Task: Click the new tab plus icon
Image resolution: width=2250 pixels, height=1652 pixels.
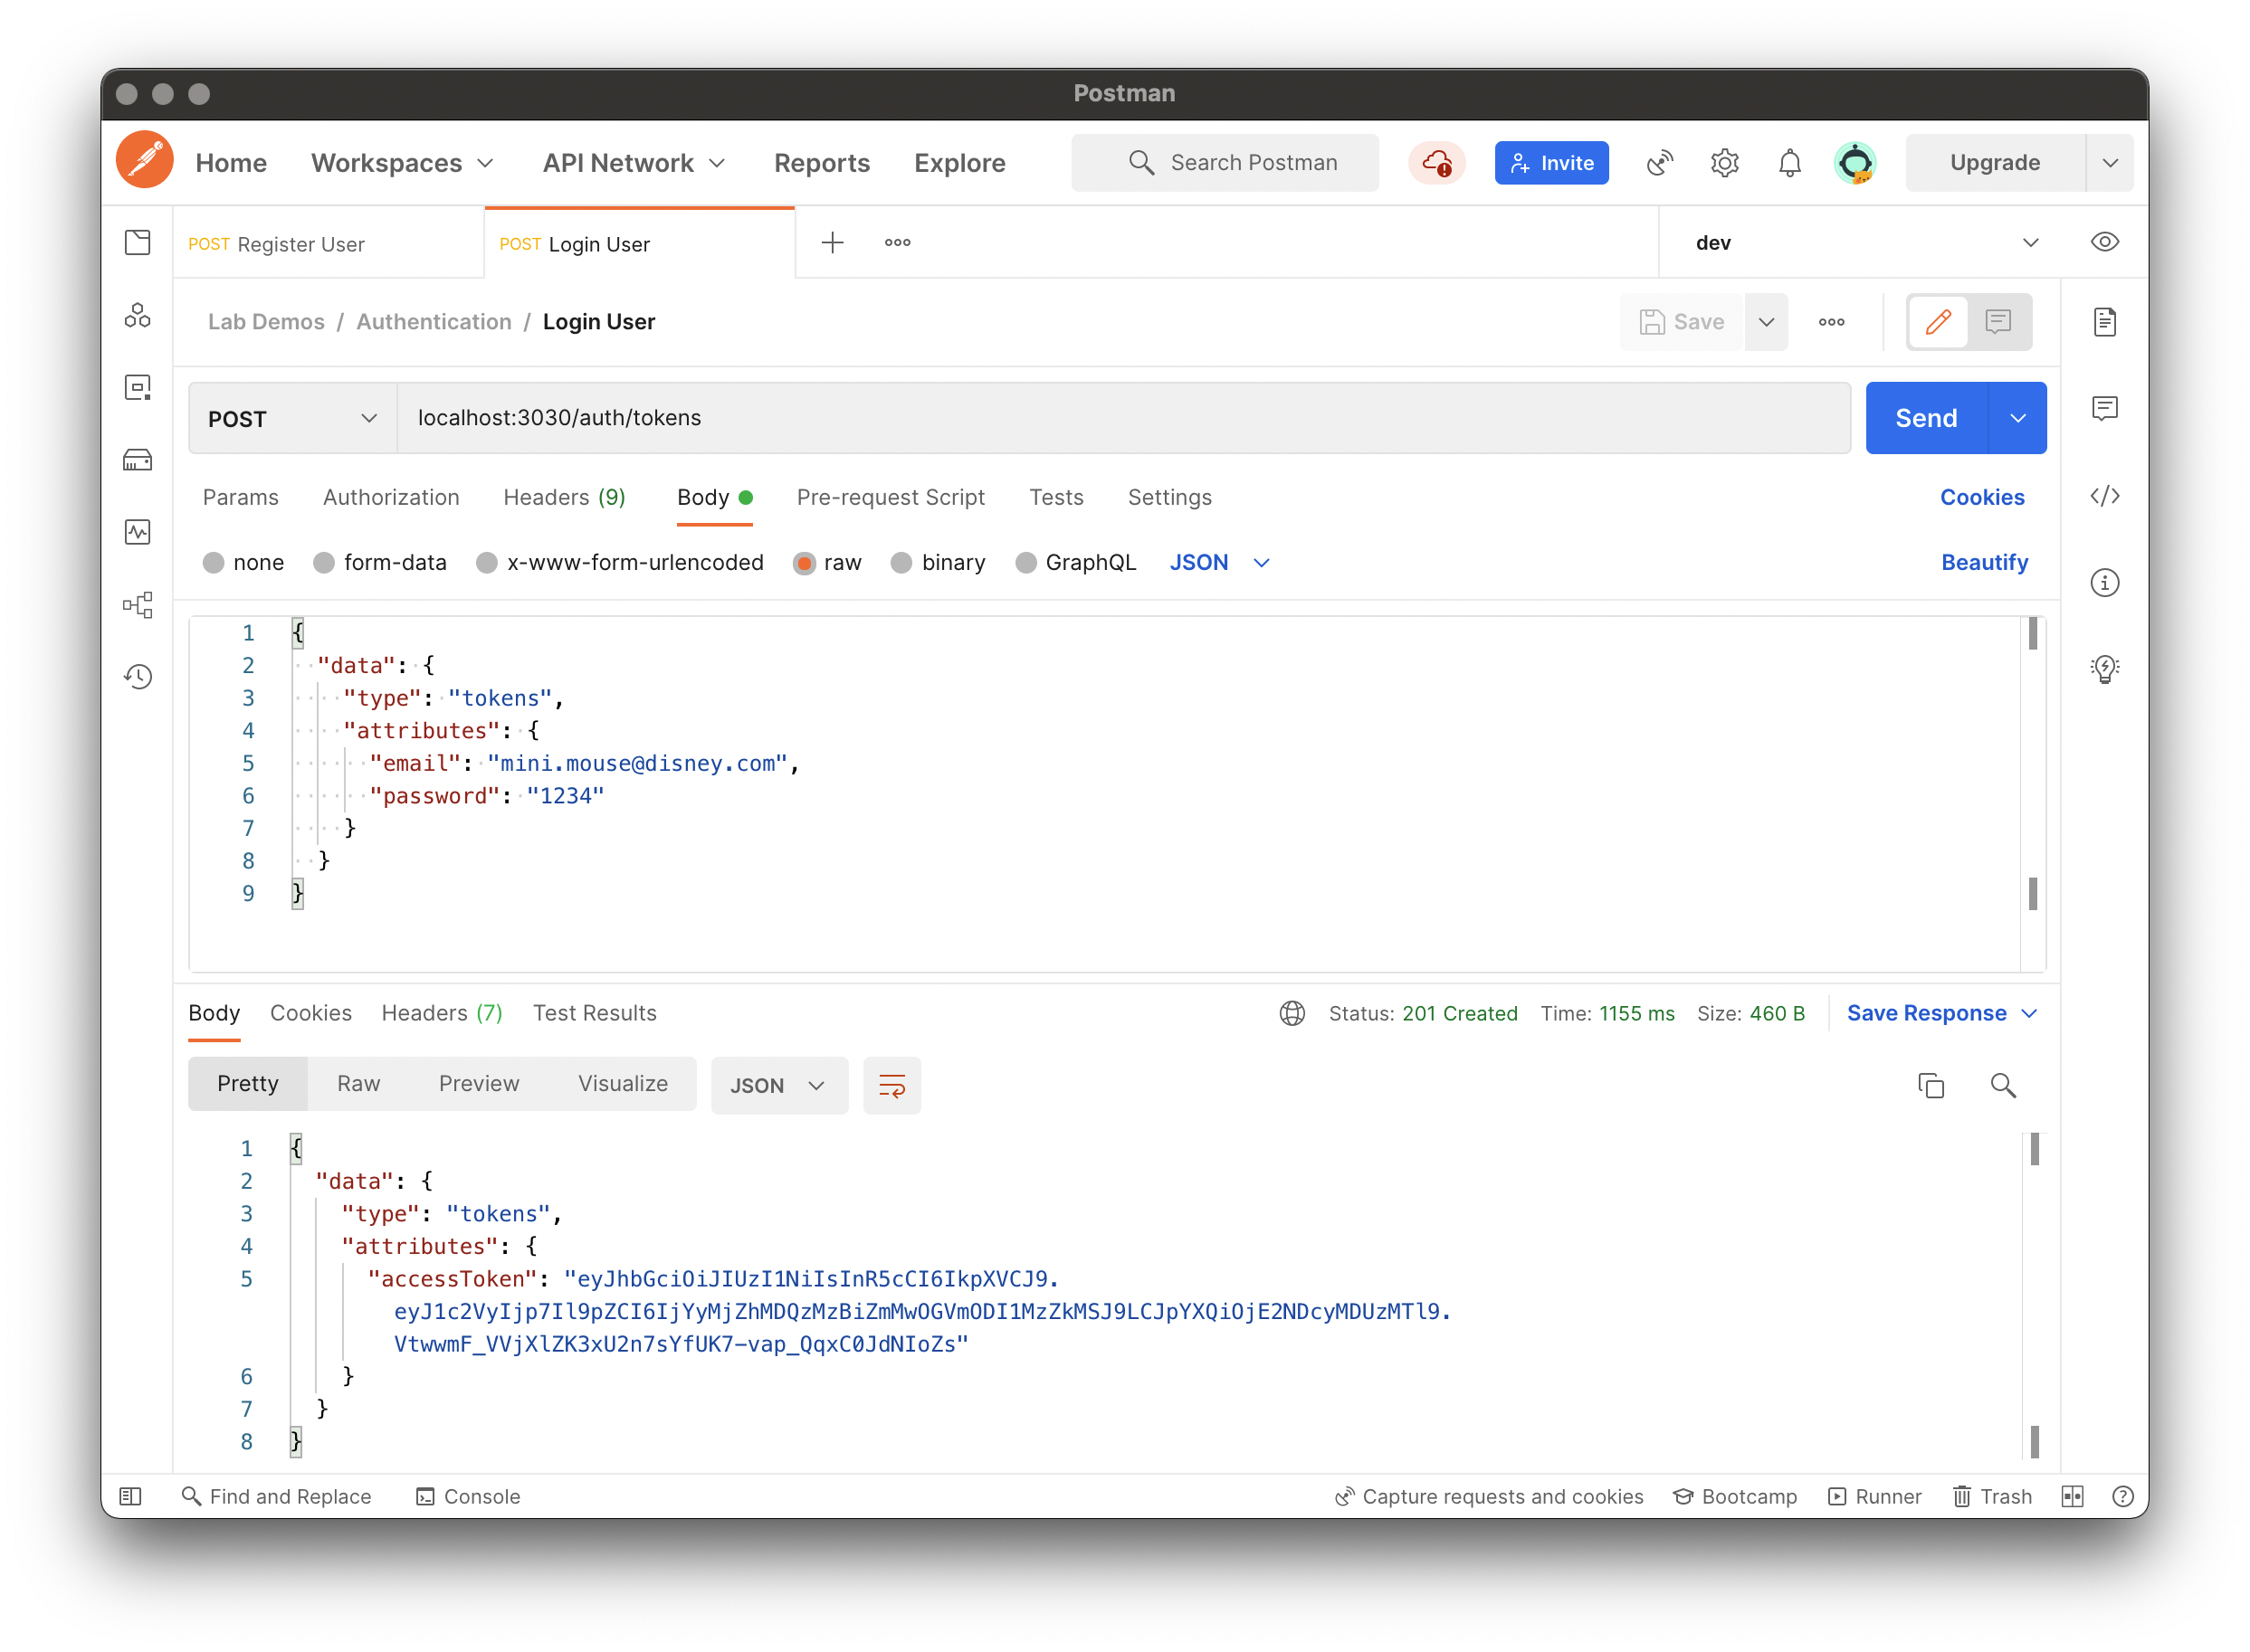Action: 833,243
